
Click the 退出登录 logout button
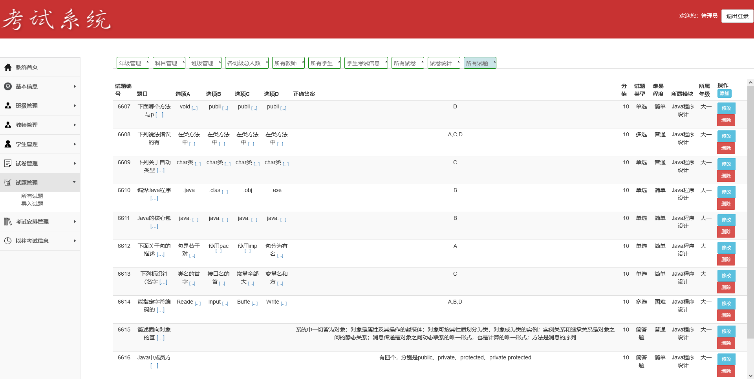click(737, 16)
